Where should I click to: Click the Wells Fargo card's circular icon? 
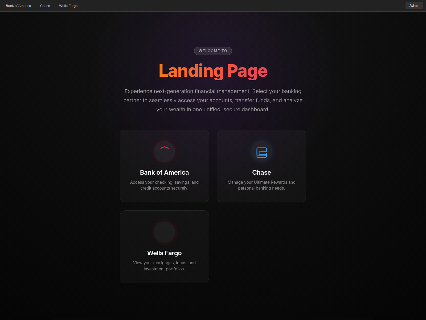pyautogui.click(x=165, y=232)
